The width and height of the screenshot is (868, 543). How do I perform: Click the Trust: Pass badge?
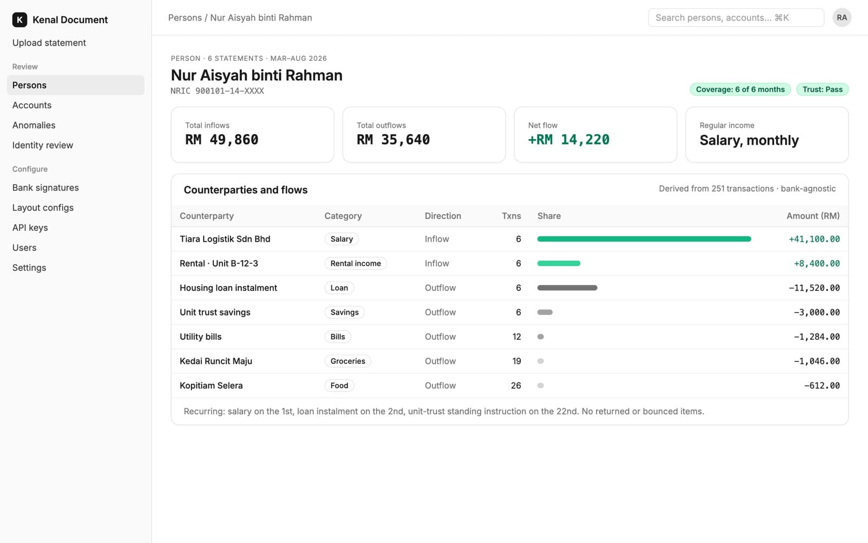point(822,90)
